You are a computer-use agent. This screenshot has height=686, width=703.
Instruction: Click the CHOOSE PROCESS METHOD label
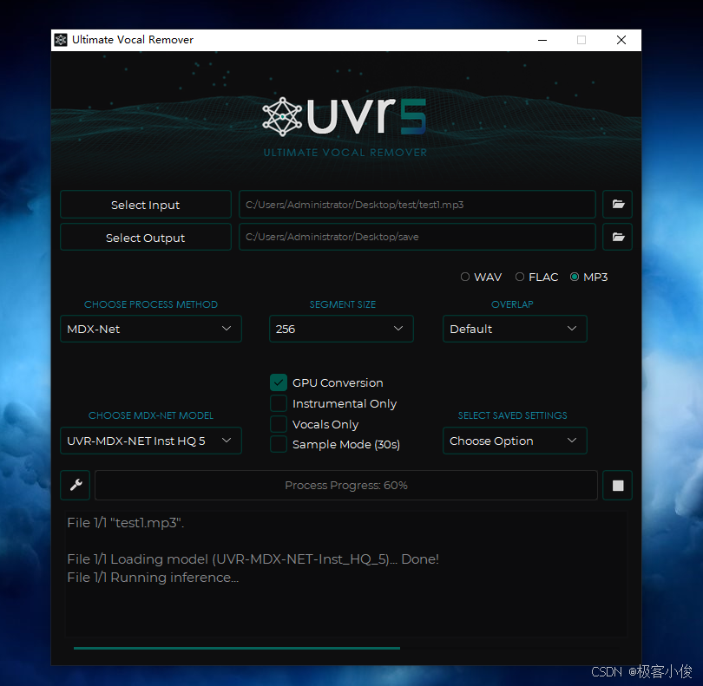pyautogui.click(x=151, y=304)
